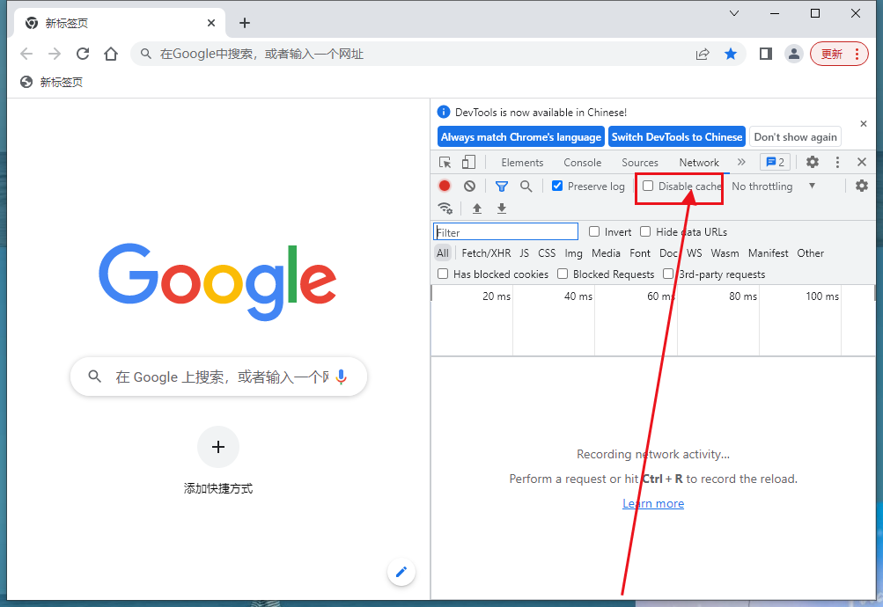Click the bookmark star icon

click(731, 54)
